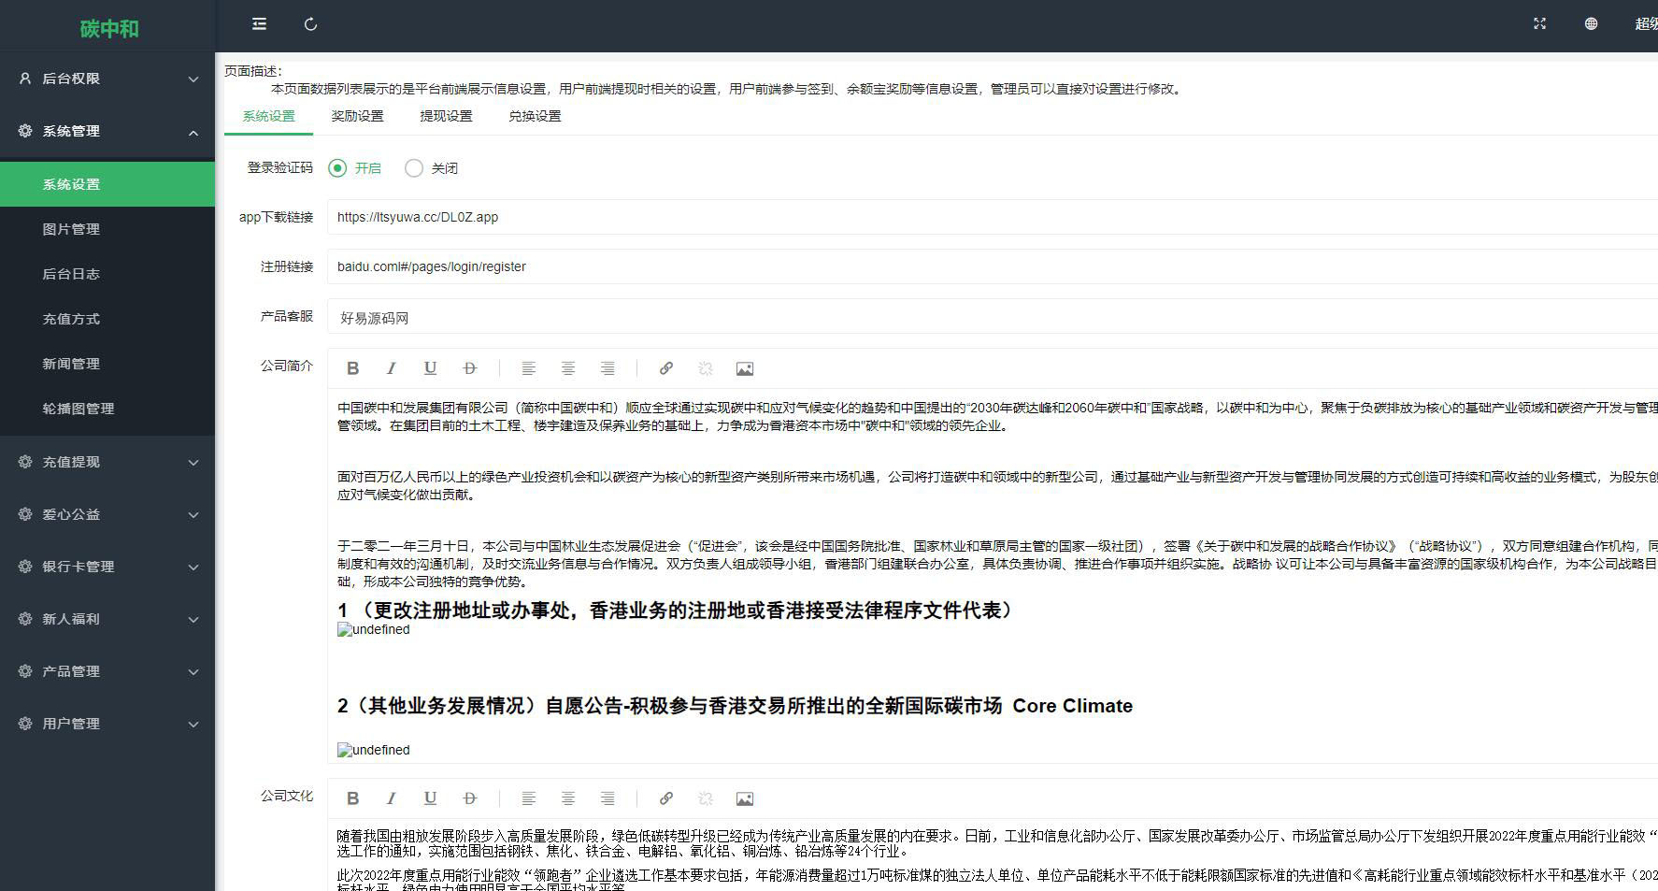Apply strikethrough in the 公司文化 editor
Viewport: 1658px width, 891px height.
469,798
